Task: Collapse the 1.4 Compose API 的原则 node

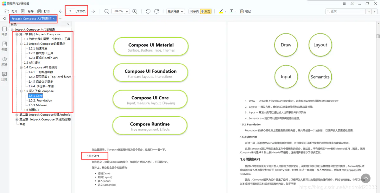Action: [x=22, y=67]
